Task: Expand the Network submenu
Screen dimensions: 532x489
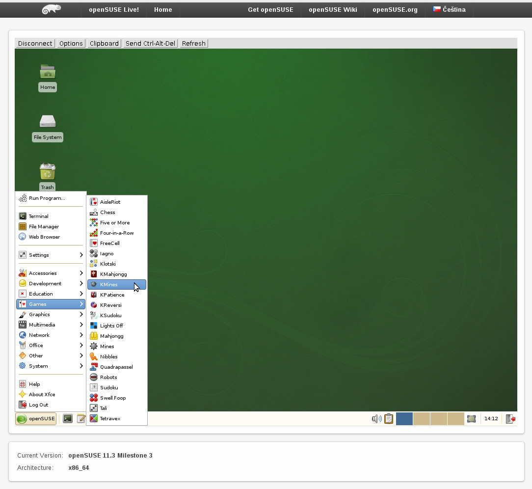Action: pos(51,335)
